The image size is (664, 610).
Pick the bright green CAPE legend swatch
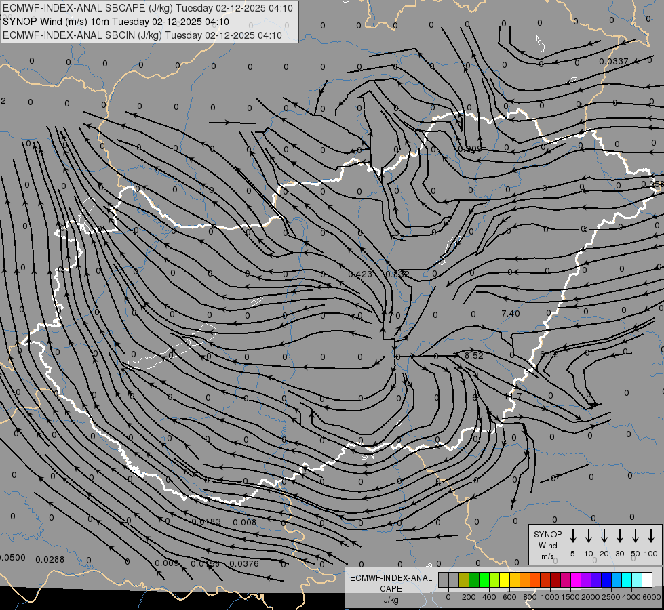[484, 579]
